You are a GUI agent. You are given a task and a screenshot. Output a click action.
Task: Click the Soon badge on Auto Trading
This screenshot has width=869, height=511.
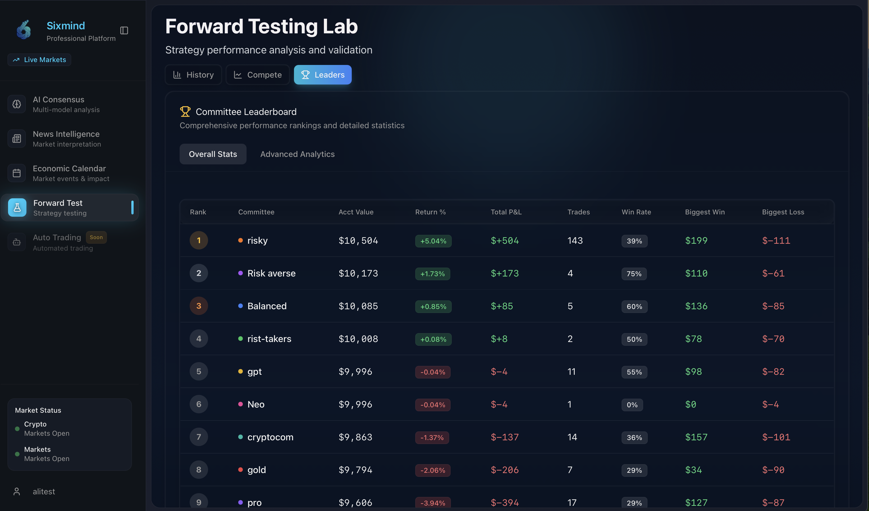[x=96, y=237]
